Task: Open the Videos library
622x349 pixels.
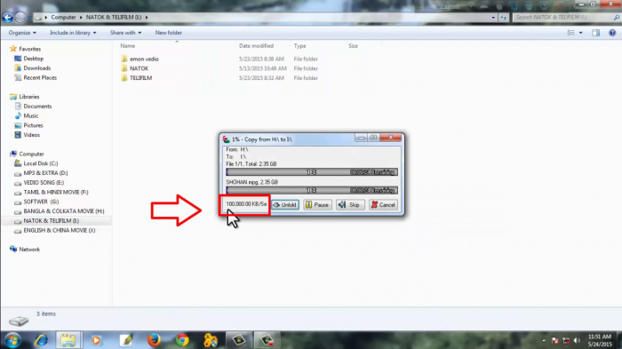Action: coord(31,134)
